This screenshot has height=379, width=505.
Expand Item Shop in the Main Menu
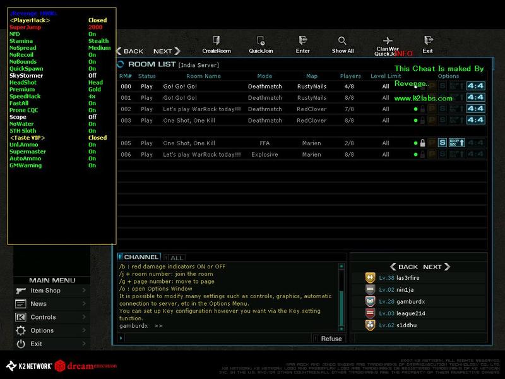tap(51, 291)
